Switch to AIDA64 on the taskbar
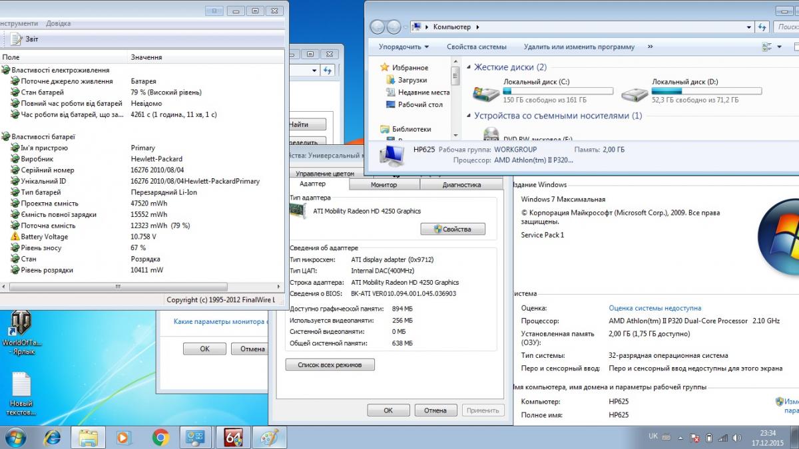The image size is (799, 449). (x=233, y=437)
